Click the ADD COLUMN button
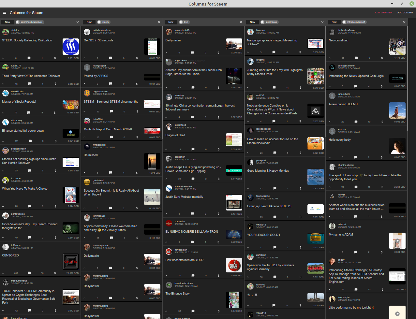The height and width of the screenshot is (319, 416). pyautogui.click(x=405, y=13)
